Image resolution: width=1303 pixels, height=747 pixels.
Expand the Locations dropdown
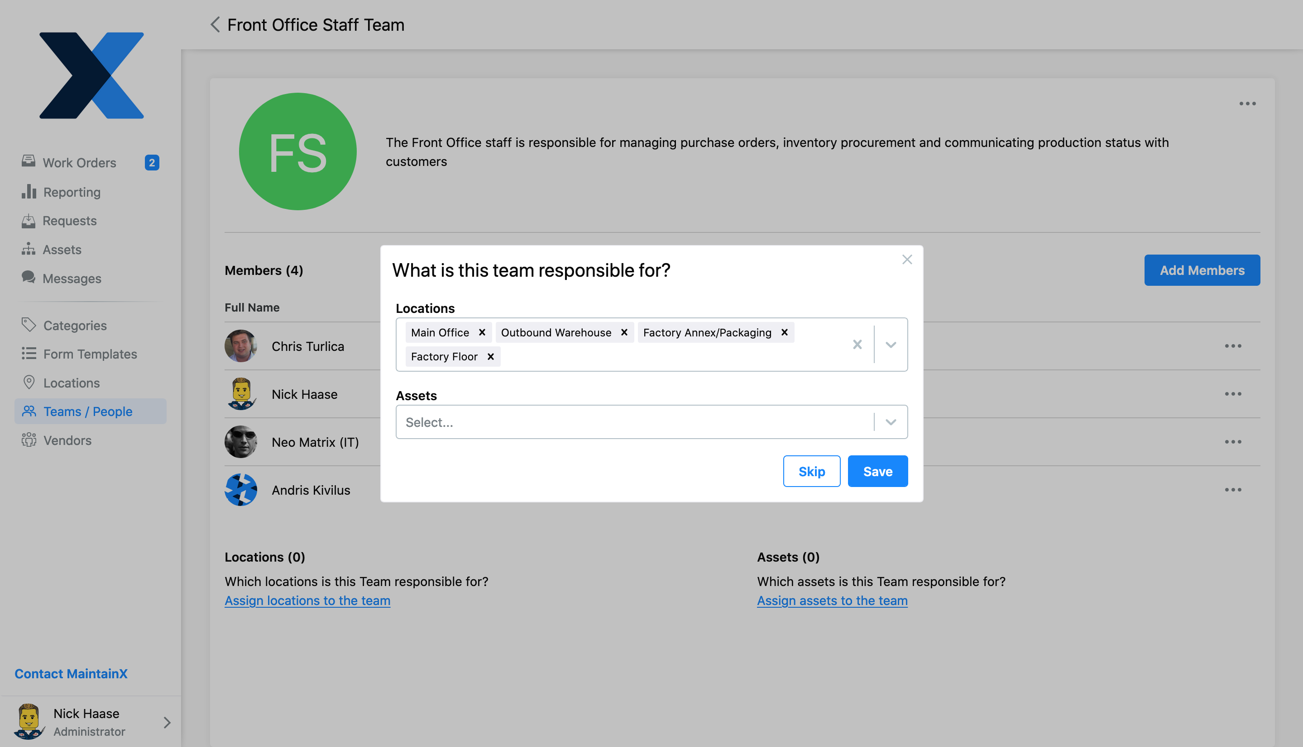891,344
